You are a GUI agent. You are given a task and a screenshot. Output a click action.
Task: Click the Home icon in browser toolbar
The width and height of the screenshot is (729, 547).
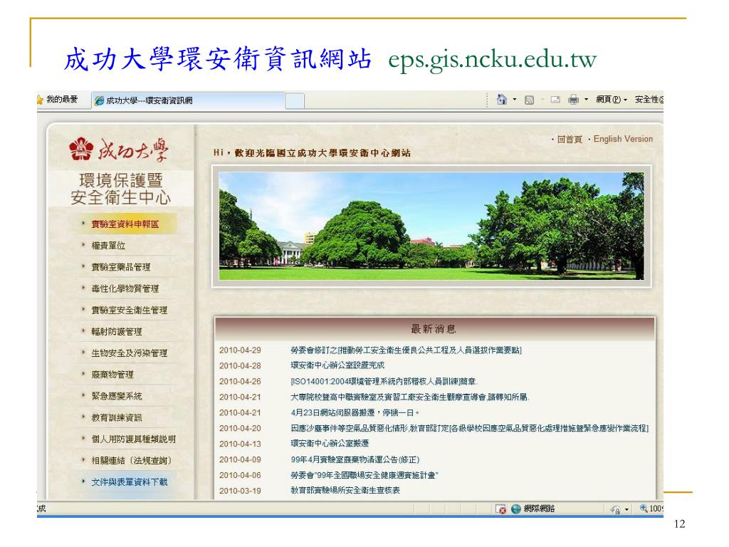[502, 99]
